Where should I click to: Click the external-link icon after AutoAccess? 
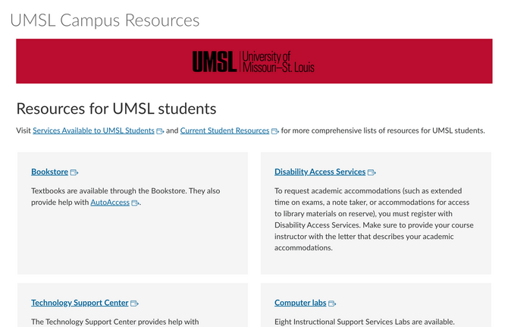[135, 203]
